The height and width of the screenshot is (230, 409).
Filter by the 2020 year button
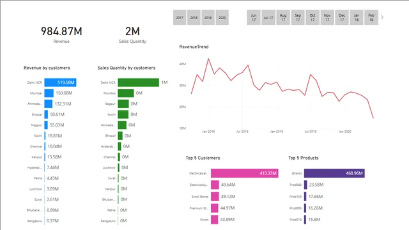[x=222, y=17]
